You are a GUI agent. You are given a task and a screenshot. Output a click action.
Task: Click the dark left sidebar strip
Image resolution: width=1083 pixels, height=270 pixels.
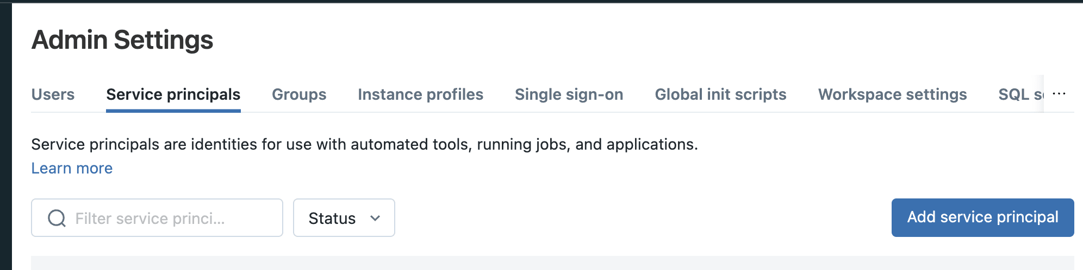coord(5,136)
